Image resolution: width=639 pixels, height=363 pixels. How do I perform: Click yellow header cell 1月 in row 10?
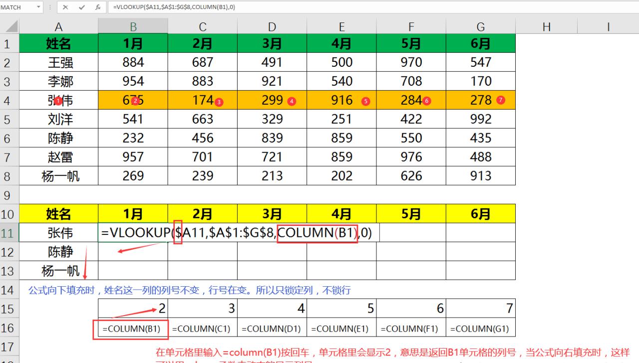(x=133, y=214)
